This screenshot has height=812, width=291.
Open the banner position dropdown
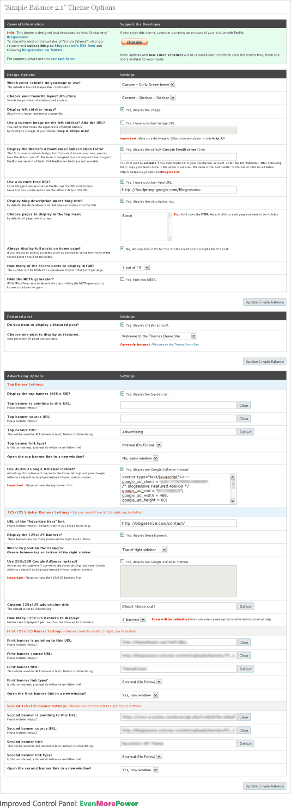144,550
